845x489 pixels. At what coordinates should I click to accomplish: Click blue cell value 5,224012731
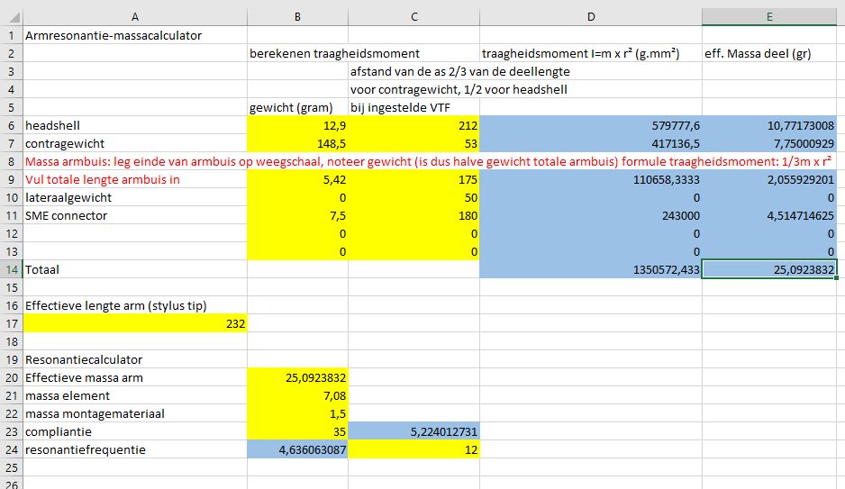pyautogui.click(x=413, y=432)
